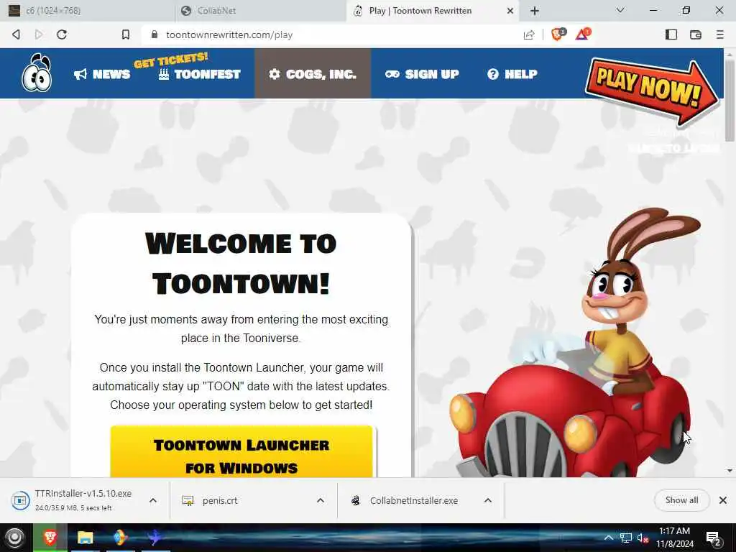Switch to the CollabNet tab

click(260, 10)
